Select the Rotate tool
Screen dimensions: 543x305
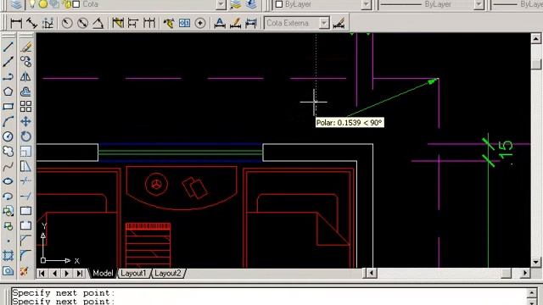tap(26, 136)
